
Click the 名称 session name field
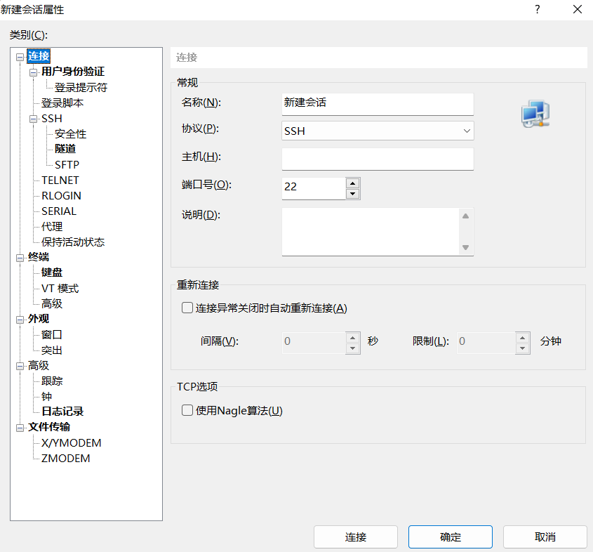click(378, 104)
